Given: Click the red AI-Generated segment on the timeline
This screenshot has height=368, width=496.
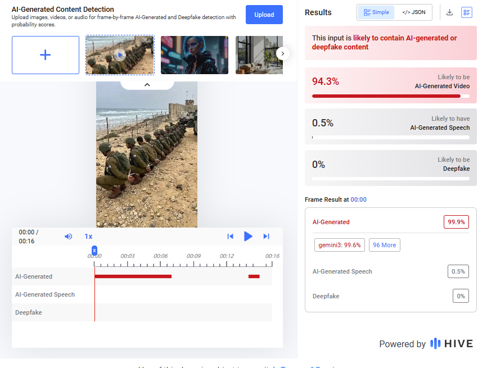Looking at the screenshot, I should (132, 276).
